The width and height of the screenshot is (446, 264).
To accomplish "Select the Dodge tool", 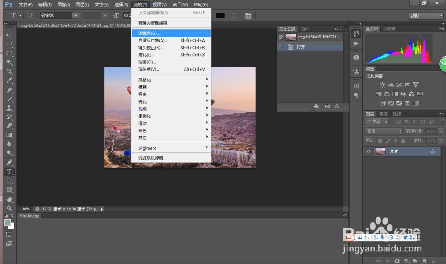I will click(x=9, y=153).
